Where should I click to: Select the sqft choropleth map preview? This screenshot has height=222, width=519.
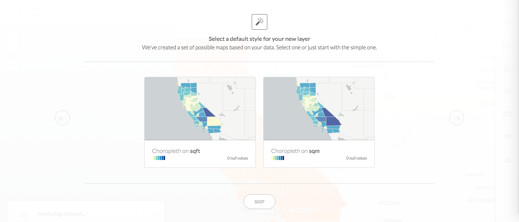click(200, 108)
